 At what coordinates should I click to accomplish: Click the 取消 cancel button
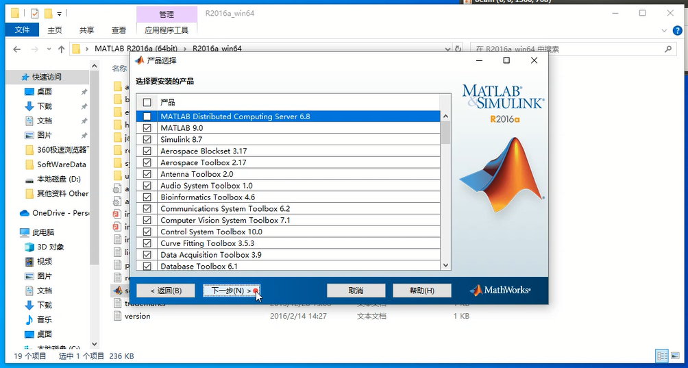[x=356, y=291]
